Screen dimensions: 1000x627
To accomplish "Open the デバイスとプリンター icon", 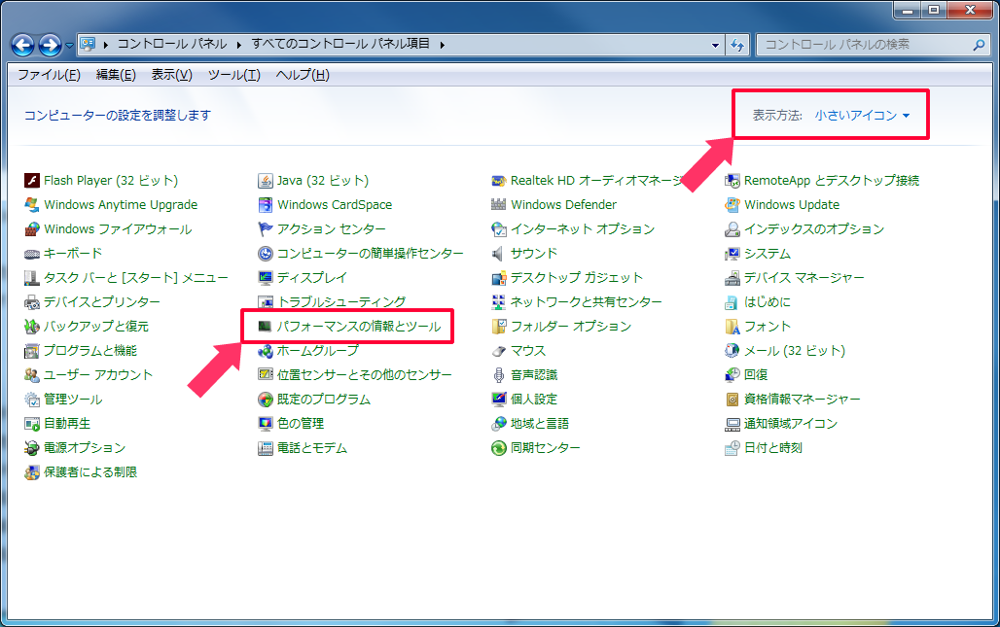I will (32, 302).
